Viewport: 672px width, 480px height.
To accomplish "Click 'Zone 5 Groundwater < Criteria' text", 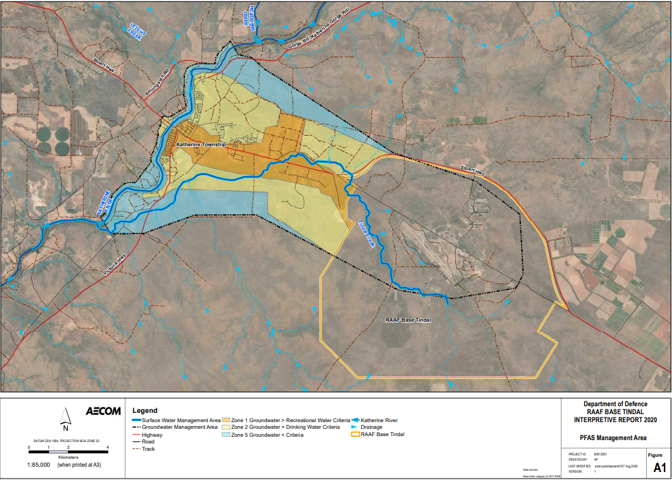I will pyautogui.click(x=267, y=435).
